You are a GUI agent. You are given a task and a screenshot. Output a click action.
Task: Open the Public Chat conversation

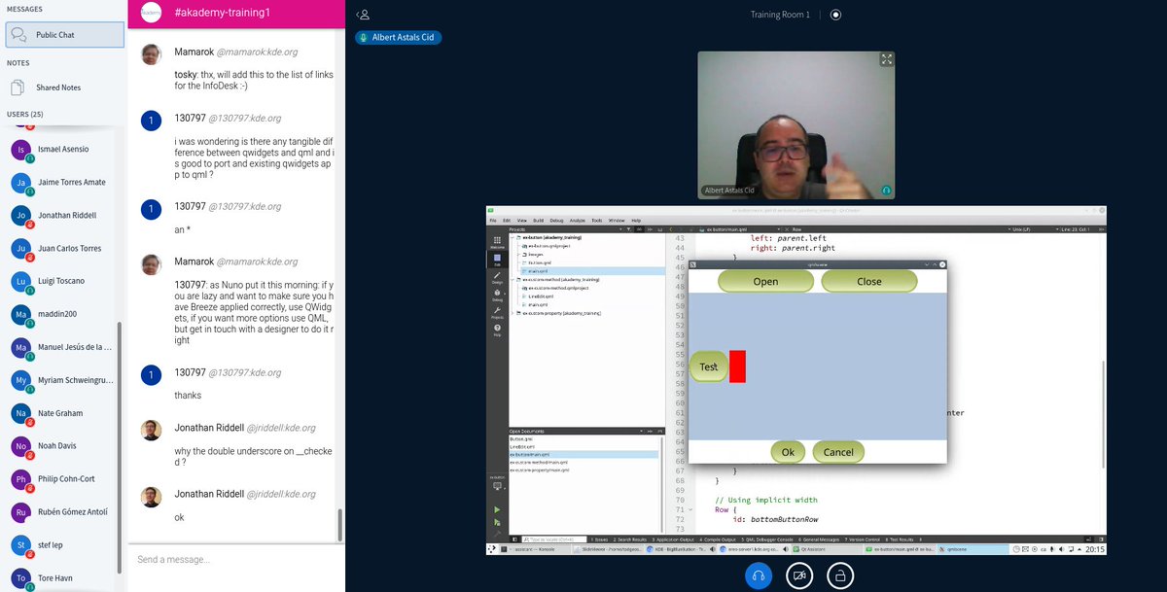(x=64, y=35)
